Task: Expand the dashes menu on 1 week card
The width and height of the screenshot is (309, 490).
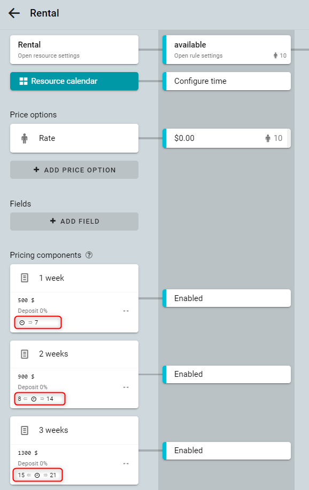Action: [x=126, y=311]
